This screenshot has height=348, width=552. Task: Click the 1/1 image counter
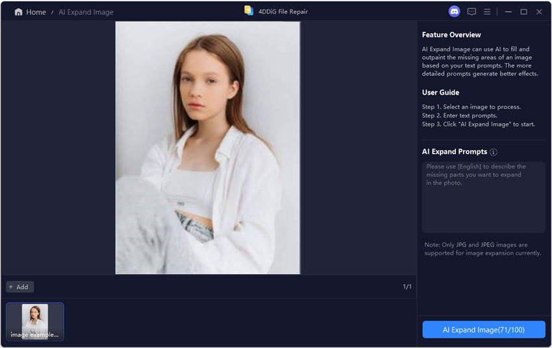pyautogui.click(x=407, y=287)
